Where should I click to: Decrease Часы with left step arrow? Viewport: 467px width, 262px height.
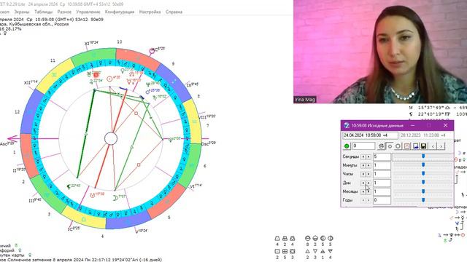363,174
